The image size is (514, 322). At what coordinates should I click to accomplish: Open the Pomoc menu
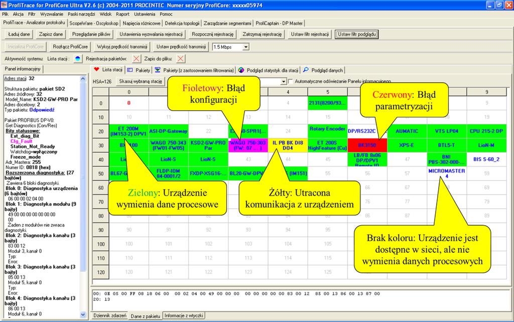tap(166, 14)
